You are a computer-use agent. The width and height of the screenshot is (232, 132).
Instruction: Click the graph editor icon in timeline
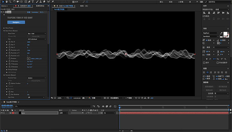tap(115, 106)
